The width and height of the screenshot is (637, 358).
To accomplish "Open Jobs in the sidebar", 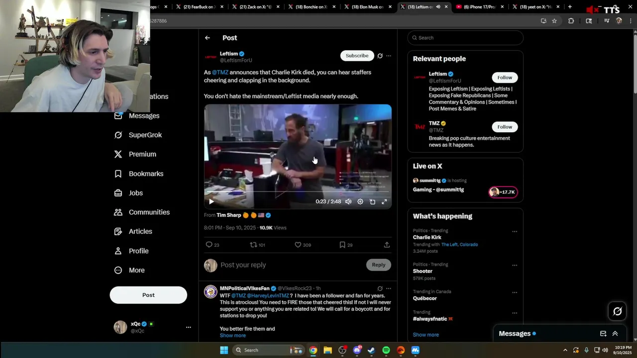I will point(128,193).
